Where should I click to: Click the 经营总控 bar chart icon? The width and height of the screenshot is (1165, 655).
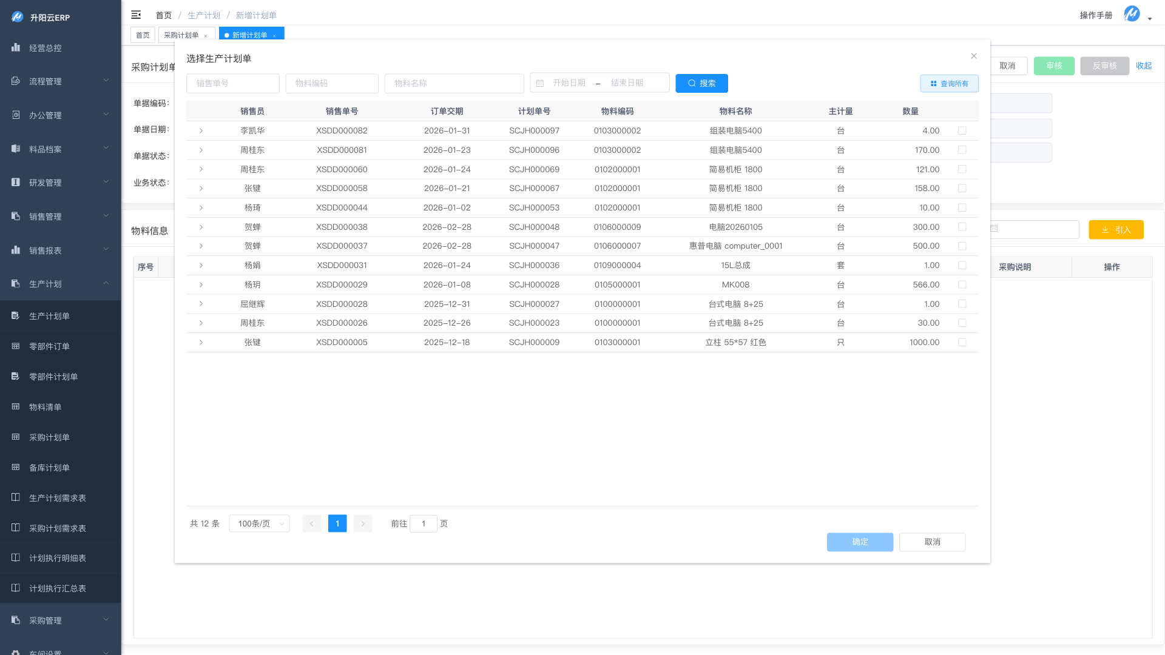[x=16, y=47]
